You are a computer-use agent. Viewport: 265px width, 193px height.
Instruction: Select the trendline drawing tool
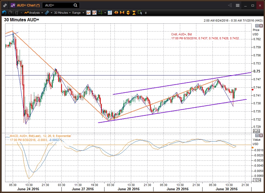tap(47, 13)
